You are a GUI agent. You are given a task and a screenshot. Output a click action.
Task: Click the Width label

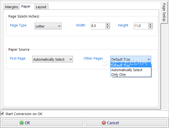tap(81, 25)
